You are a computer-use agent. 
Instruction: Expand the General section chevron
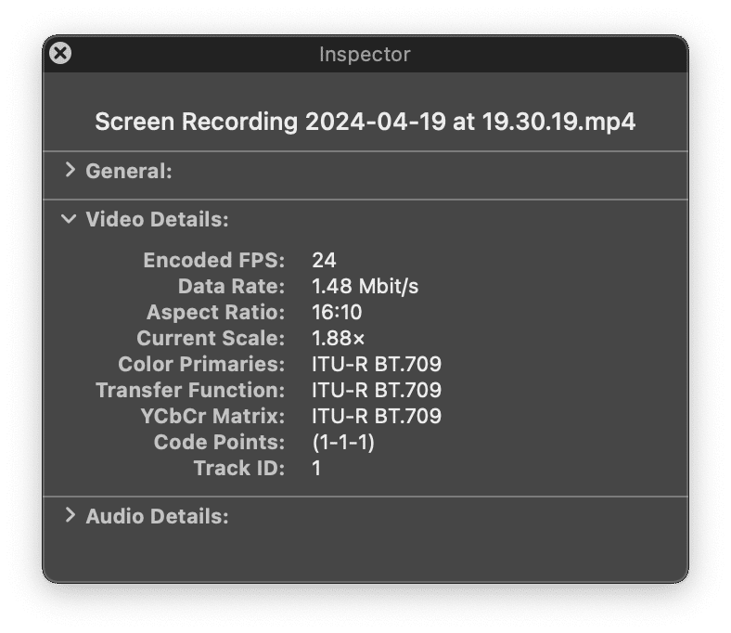(x=70, y=170)
